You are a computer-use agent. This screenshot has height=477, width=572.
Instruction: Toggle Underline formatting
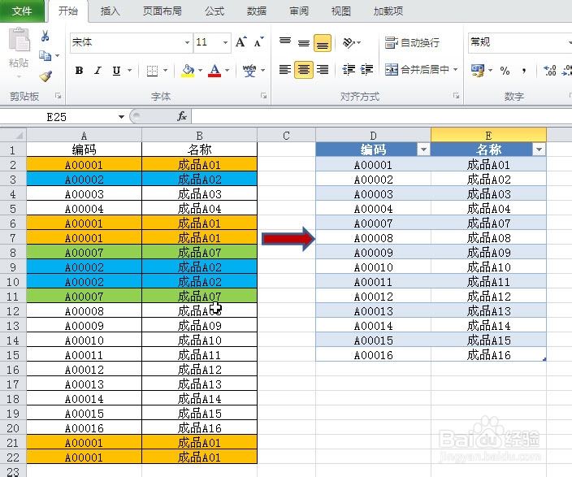point(116,70)
